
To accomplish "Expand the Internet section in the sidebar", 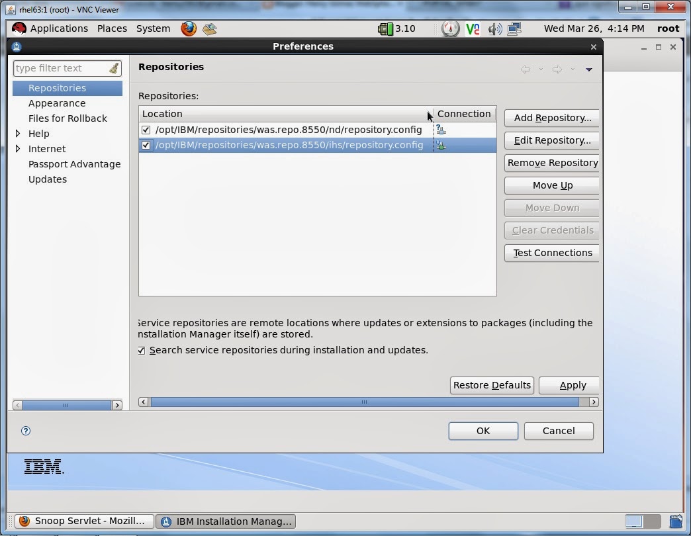I will pos(19,149).
